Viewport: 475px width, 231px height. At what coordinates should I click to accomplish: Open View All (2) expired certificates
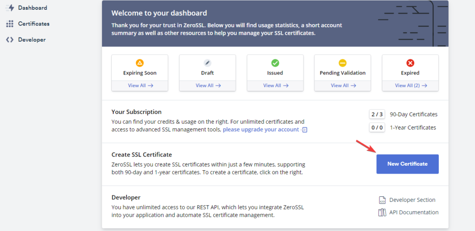410,86
